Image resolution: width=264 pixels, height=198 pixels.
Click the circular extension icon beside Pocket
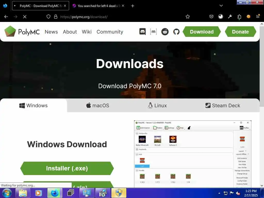click(x=221, y=16)
